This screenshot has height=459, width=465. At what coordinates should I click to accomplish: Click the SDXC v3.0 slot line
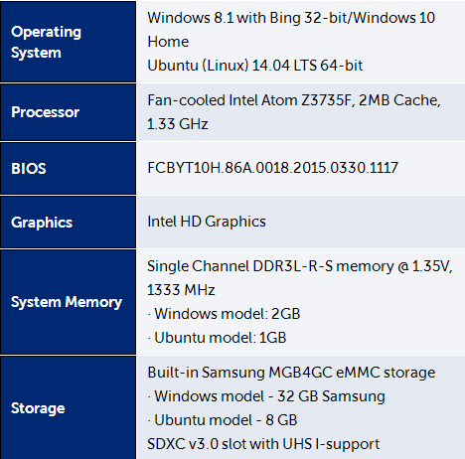263,444
